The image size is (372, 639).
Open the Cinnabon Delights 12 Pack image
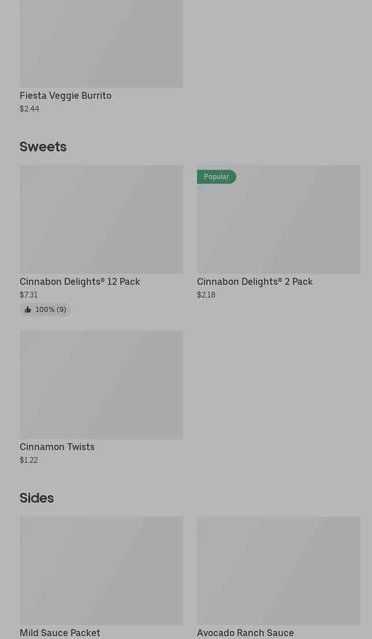[101, 220]
